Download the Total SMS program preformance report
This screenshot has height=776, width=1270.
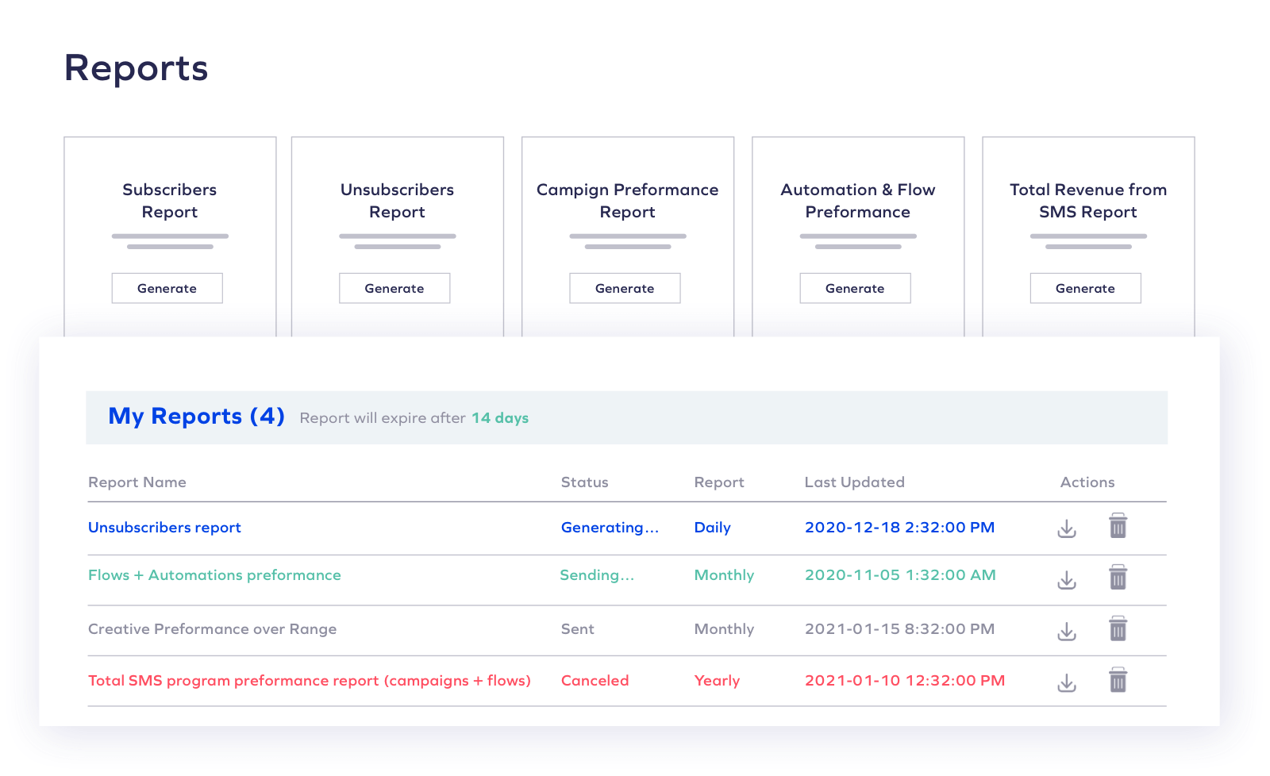[x=1067, y=682]
